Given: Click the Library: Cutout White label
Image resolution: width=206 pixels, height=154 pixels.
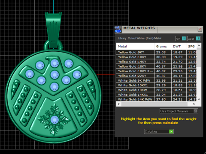Looking at the screenshot, I should [x=139, y=38].
